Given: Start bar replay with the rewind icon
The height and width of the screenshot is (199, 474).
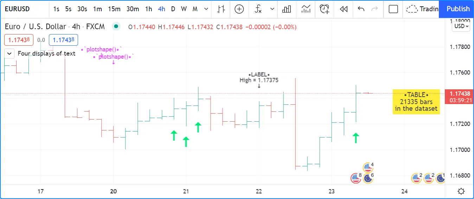Looking at the screenshot, I should [x=344, y=9].
